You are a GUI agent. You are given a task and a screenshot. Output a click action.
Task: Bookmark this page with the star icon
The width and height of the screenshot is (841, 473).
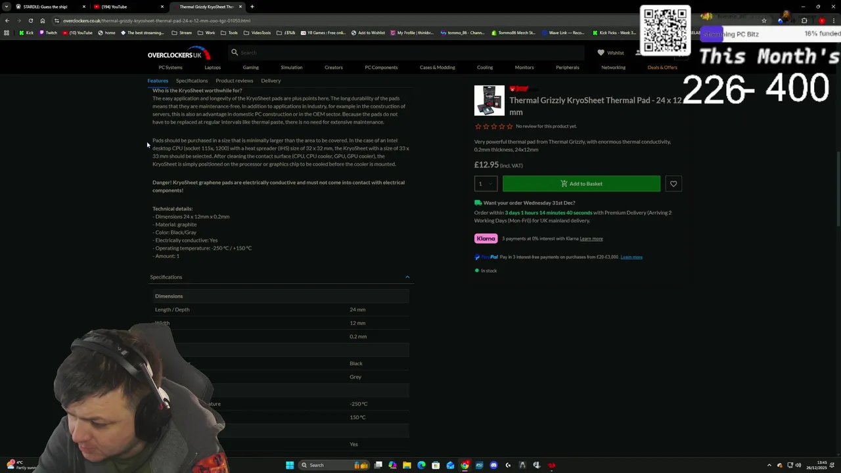pos(763,20)
